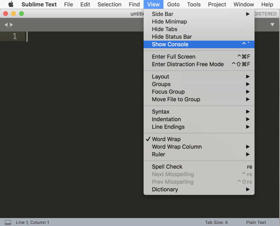
Task: Click line number 1 in the gutter
Action: [x=15, y=36]
